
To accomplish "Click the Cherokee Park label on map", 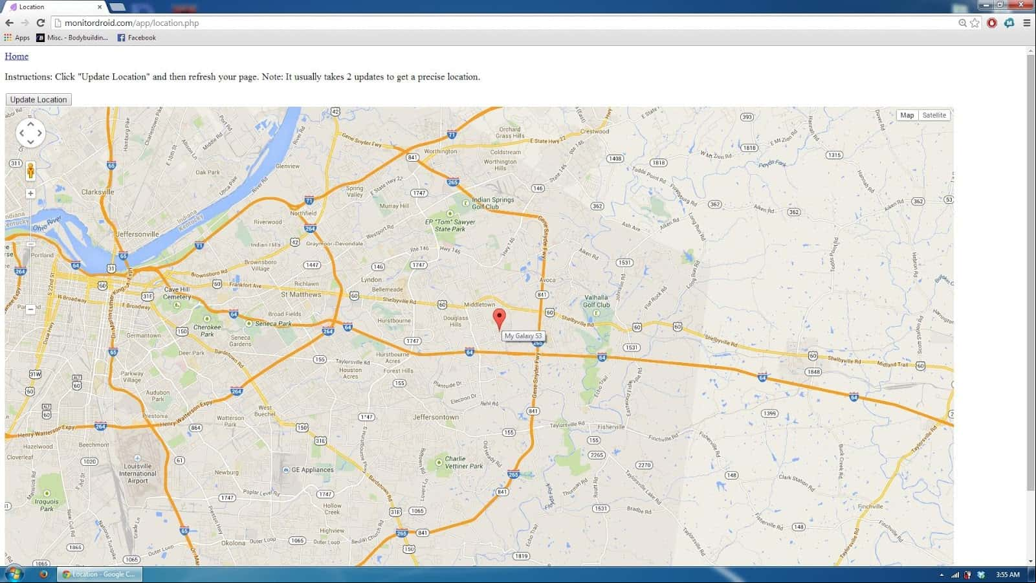I will point(207,331).
